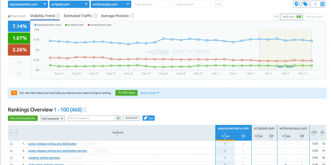
Task: Click writeraccess.com column header in table
Action: click(293, 128)
